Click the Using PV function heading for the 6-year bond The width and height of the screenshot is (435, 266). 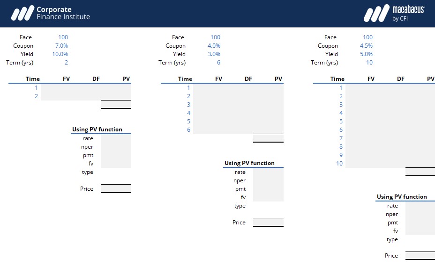tap(249, 163)
